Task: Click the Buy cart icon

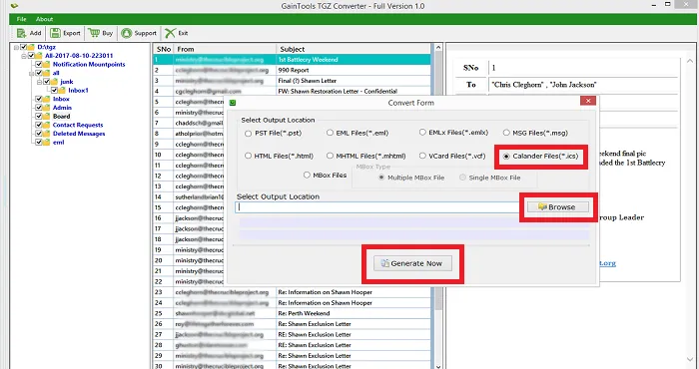Action: pos(94,33)
